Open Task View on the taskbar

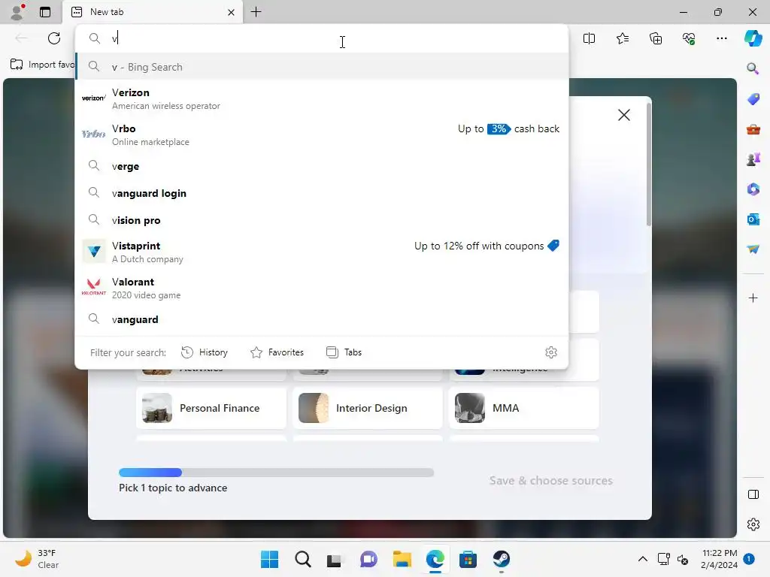pos(335,559)
